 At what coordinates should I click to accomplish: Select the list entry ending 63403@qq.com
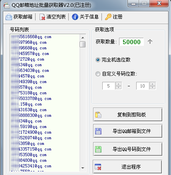(30, 71)
